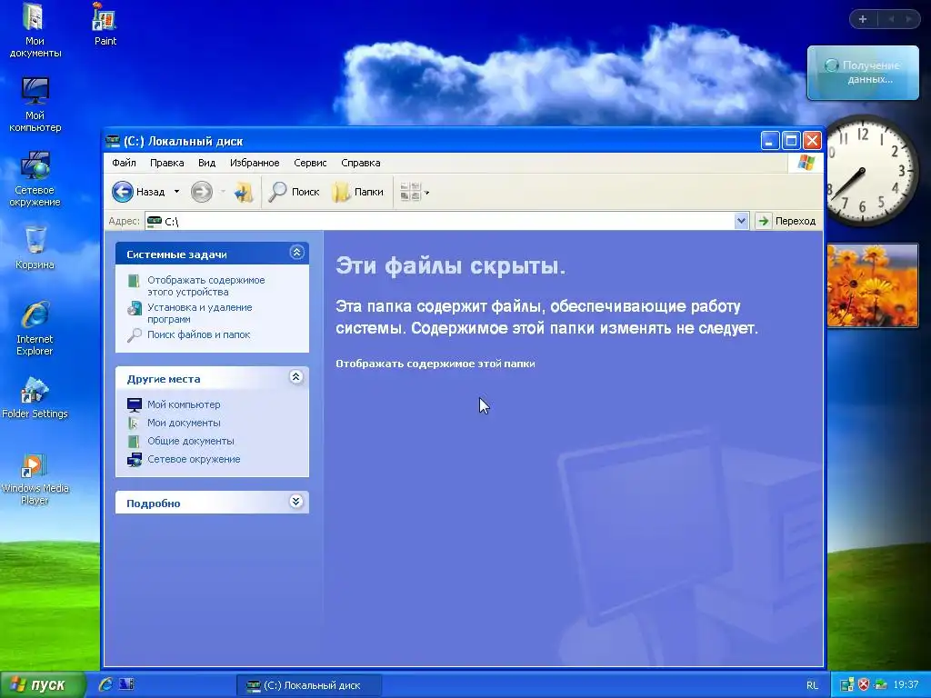The image size is (931, 698).
Task: Select Internet Explorer desktop icon
Action: tap(35, 328)
